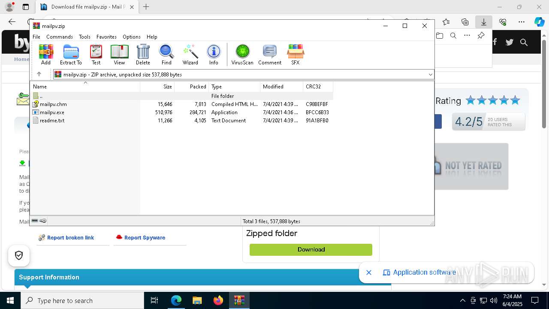This screenshot has width=549, height=309.
Task: Open Edge Settings and more menu
Action: click(x=522, y=22)
